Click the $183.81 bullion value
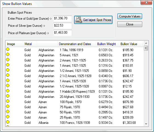The image size is (154, 132). pyautogui.click(x=128, y=66)
